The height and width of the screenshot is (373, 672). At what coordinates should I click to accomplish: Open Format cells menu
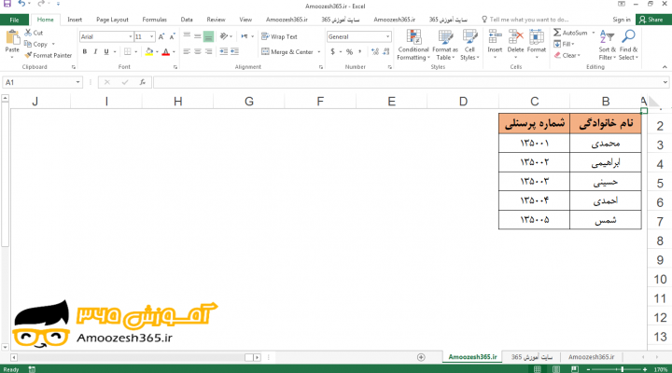[x=537, y=43]
